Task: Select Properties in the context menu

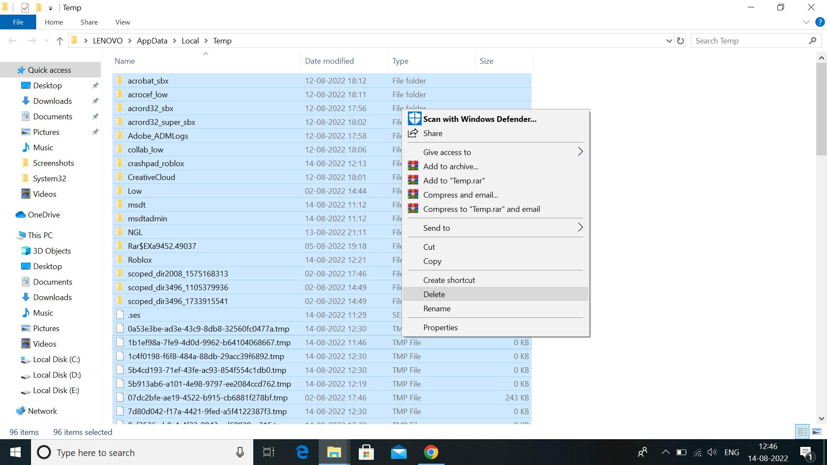Action: point(440,328)
